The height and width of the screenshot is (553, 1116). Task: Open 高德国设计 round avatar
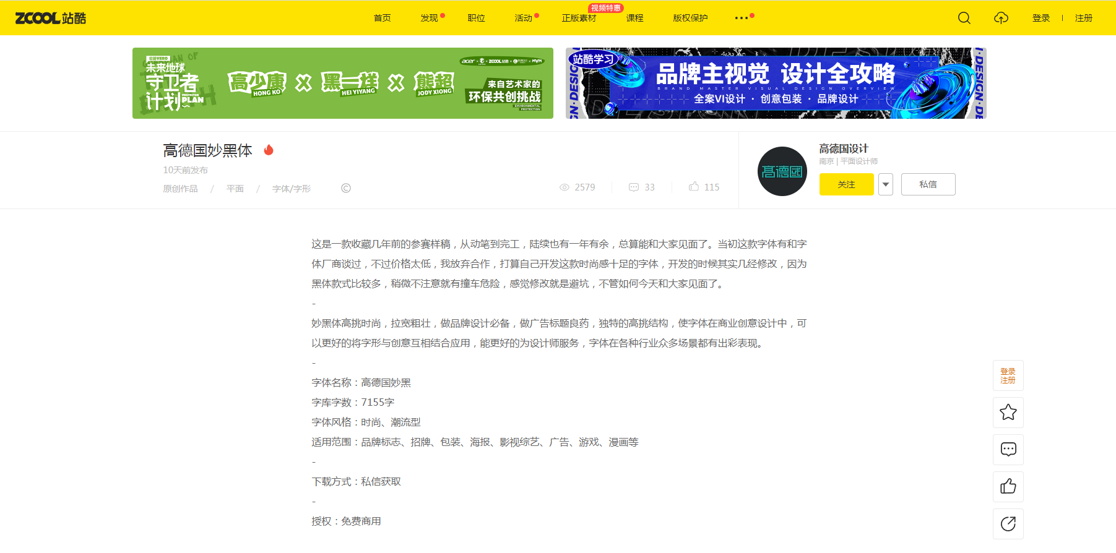[x=782, y=171]
